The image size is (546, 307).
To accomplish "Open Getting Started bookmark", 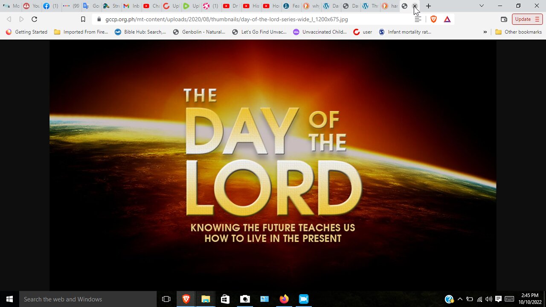I will 26,32.
